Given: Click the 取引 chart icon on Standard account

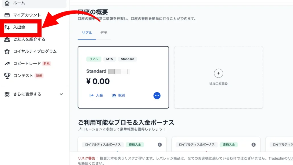Looking at the screenshot, I should click(x=113, y=95).
